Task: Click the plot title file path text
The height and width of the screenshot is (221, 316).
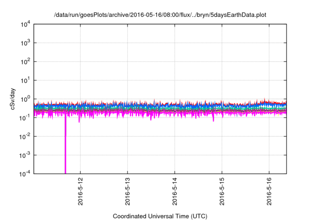Action: [x=160, y=15]
